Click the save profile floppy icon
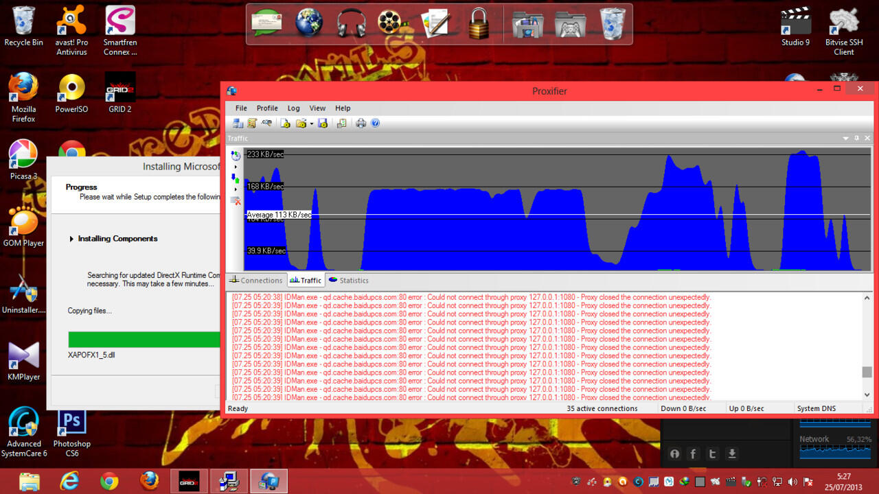879x494 pixels. click(323, 123)
